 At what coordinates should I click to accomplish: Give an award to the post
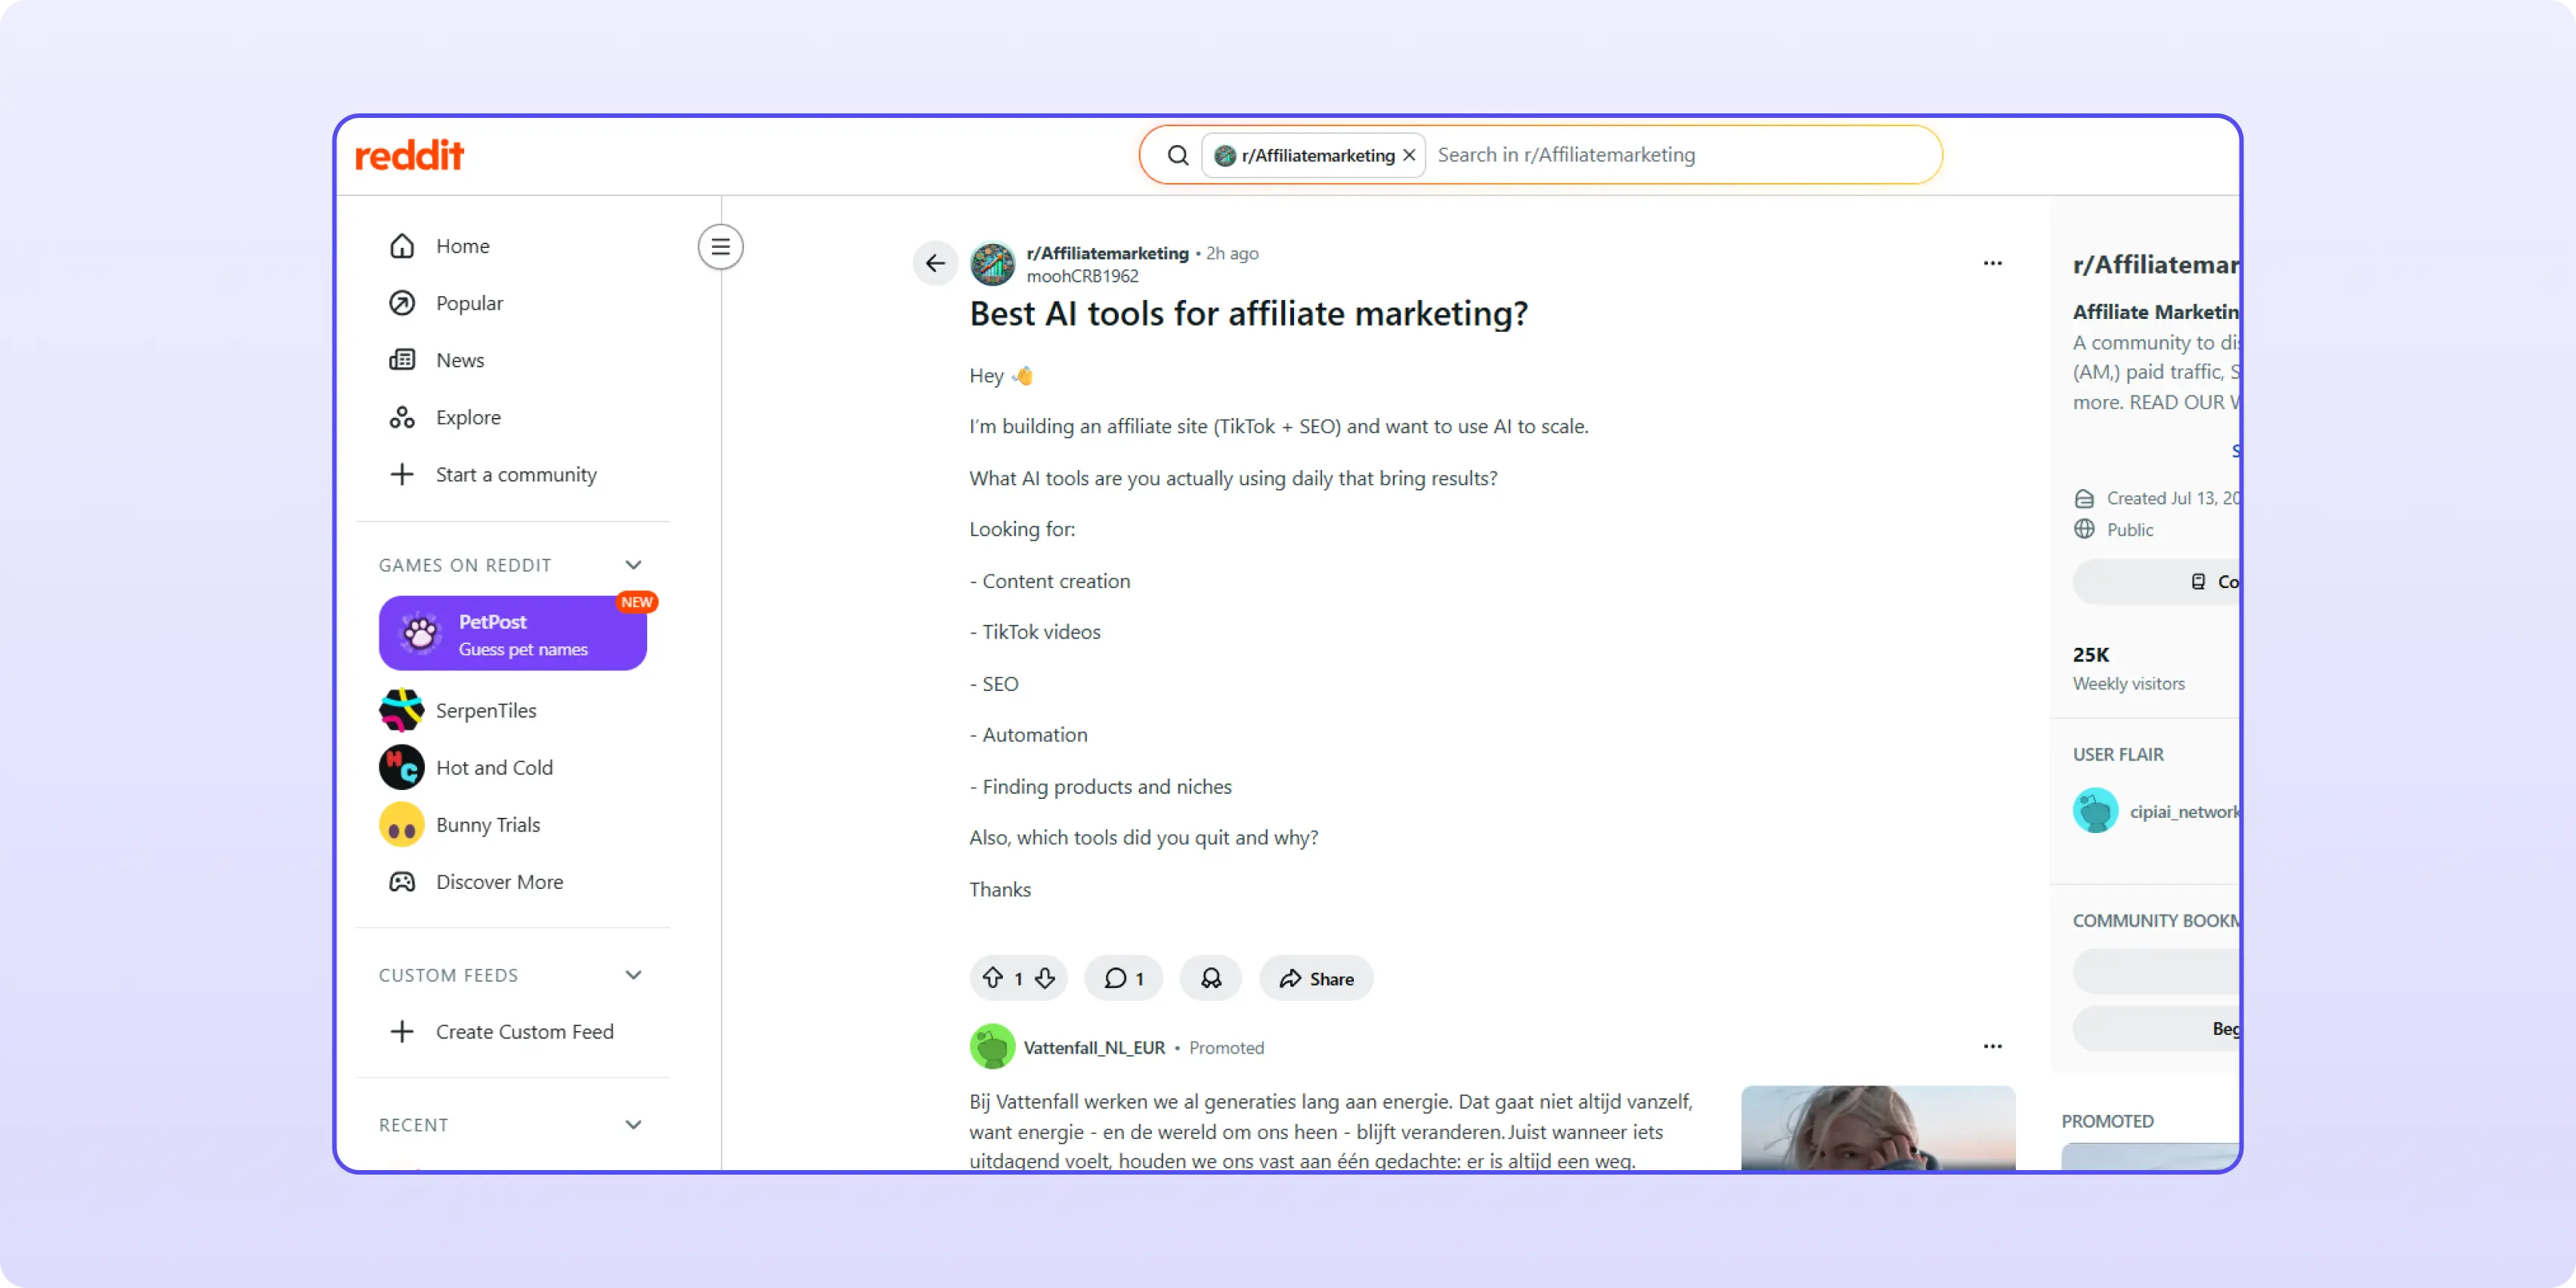click(1210, 978)
